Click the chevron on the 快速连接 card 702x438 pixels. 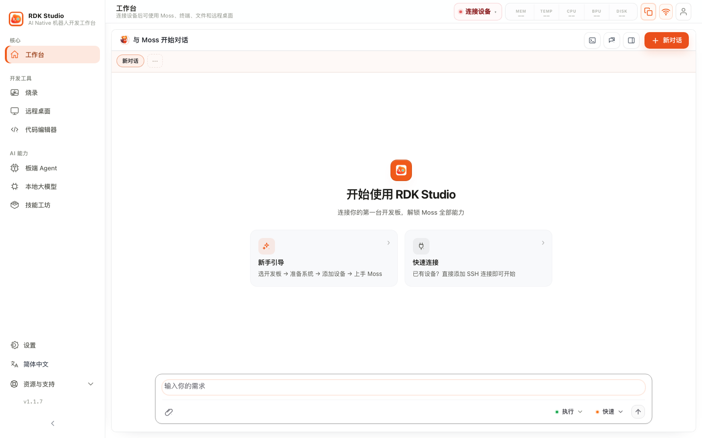coord(543,243)
